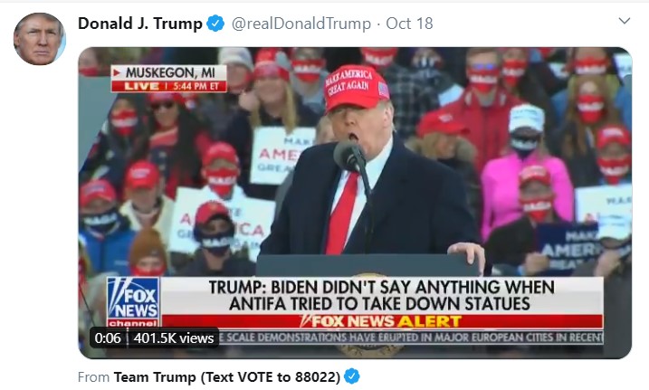The width and height of the screenshot is (649, 390).
Task: Click verified badge beside Donald J. Trump
Action: 215,24
